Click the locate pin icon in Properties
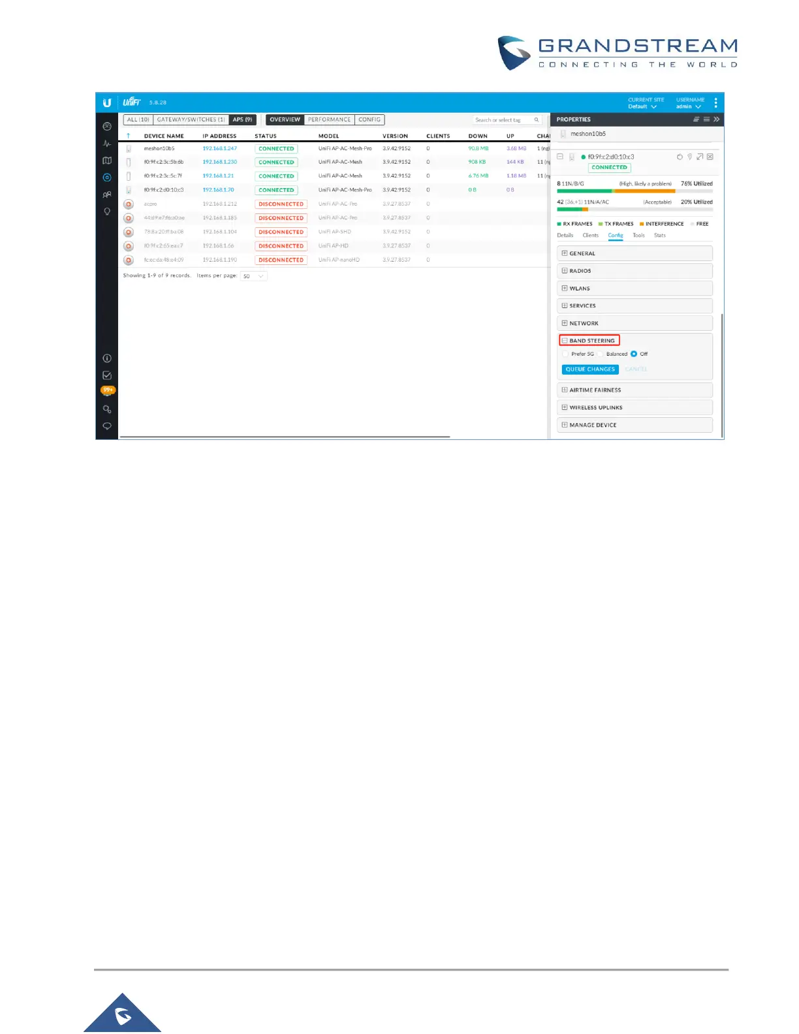The height and width of the screenshot is (1034, 799). pos(689,157)
